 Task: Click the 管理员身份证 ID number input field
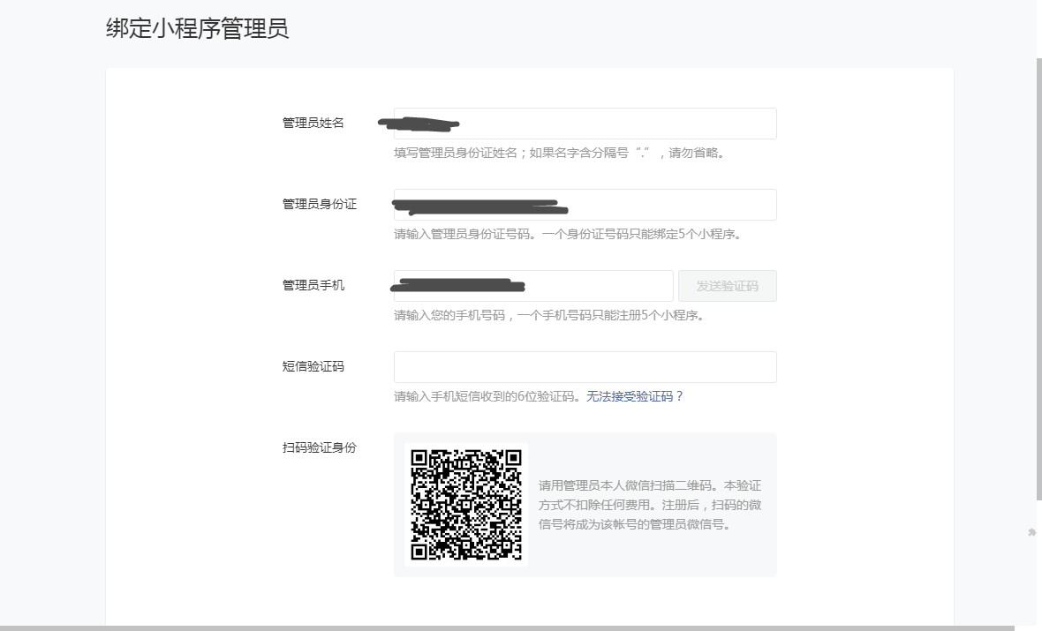click(585, 205)
